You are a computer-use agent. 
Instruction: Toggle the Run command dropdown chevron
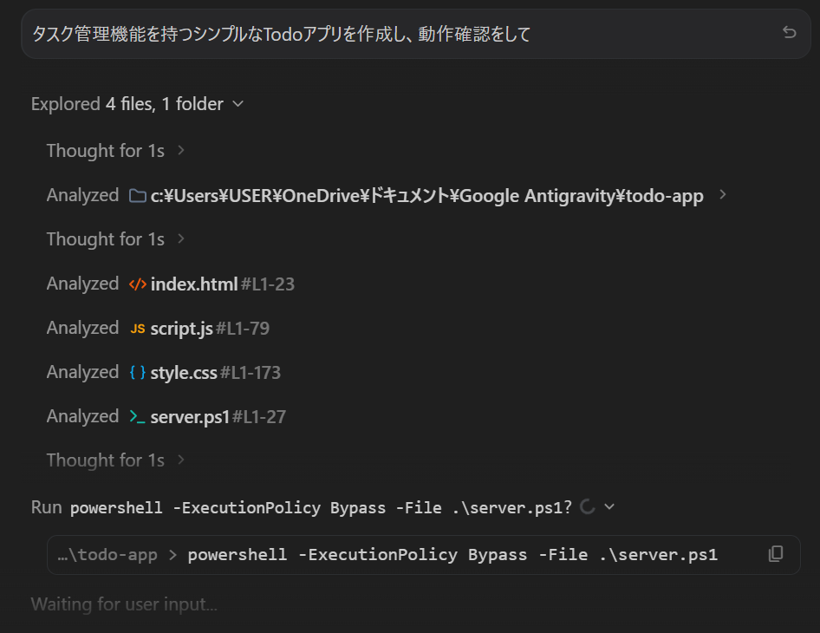pos(609,506)
